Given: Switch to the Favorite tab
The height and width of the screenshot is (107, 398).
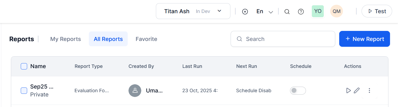Looking at the screenshot, I should [x=146, y=39].
